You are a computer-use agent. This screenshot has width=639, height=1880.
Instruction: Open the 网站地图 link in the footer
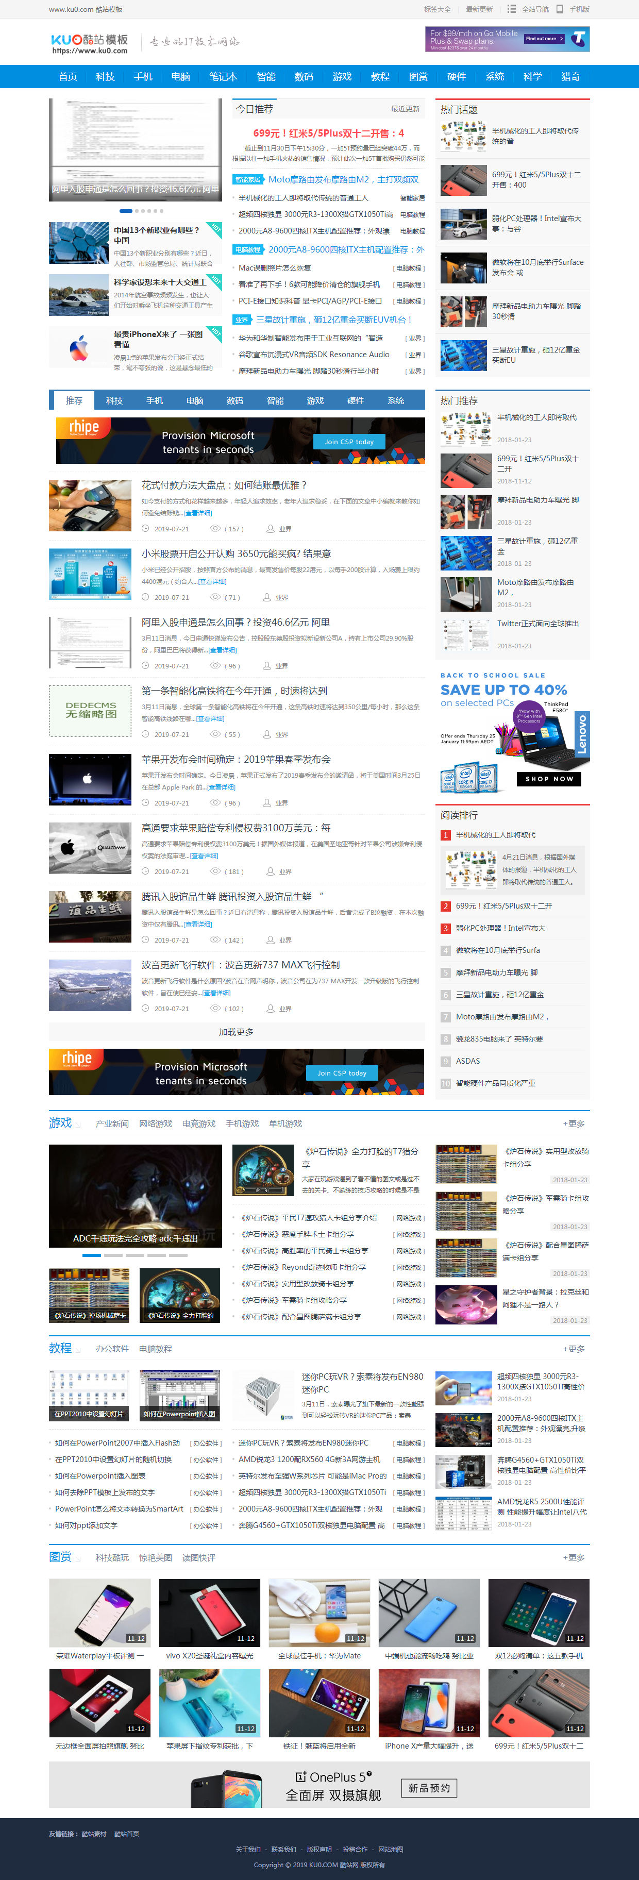tap(390, 1850)
